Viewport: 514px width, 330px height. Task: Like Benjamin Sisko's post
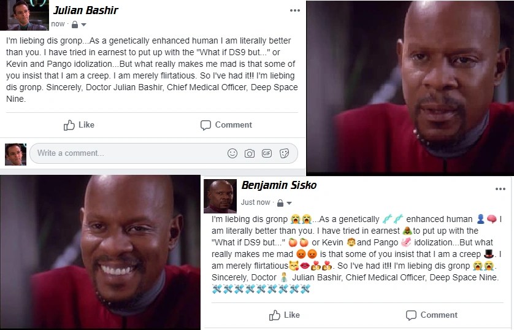284,315
